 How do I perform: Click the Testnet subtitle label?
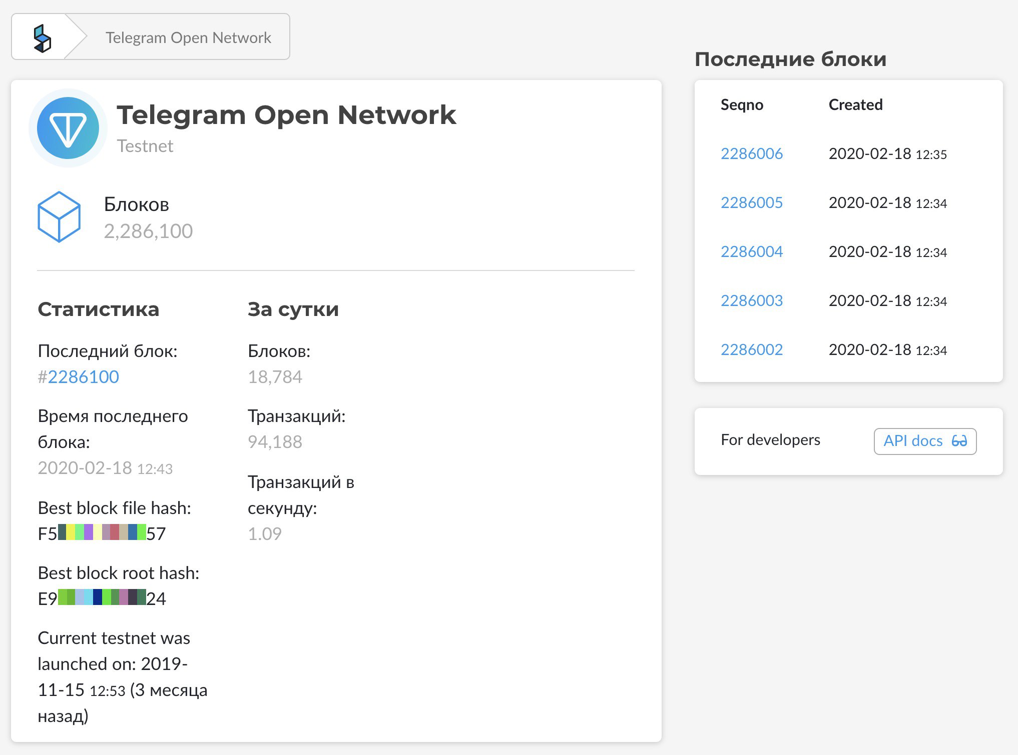pos(145,146)
